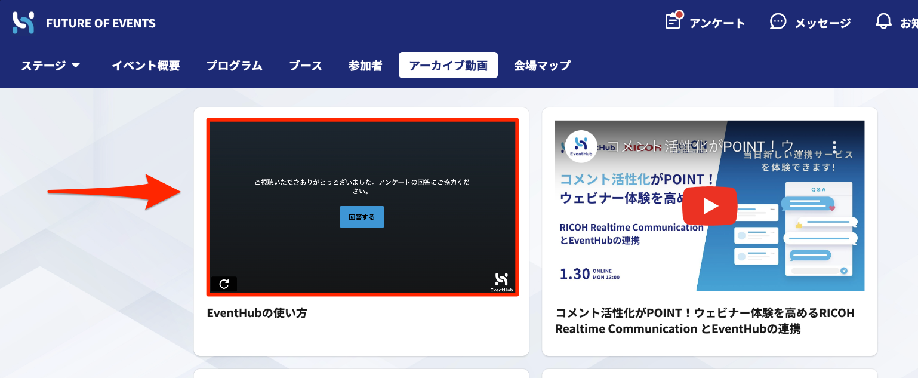Open the 会場マップ tab

tap(542, 66)
